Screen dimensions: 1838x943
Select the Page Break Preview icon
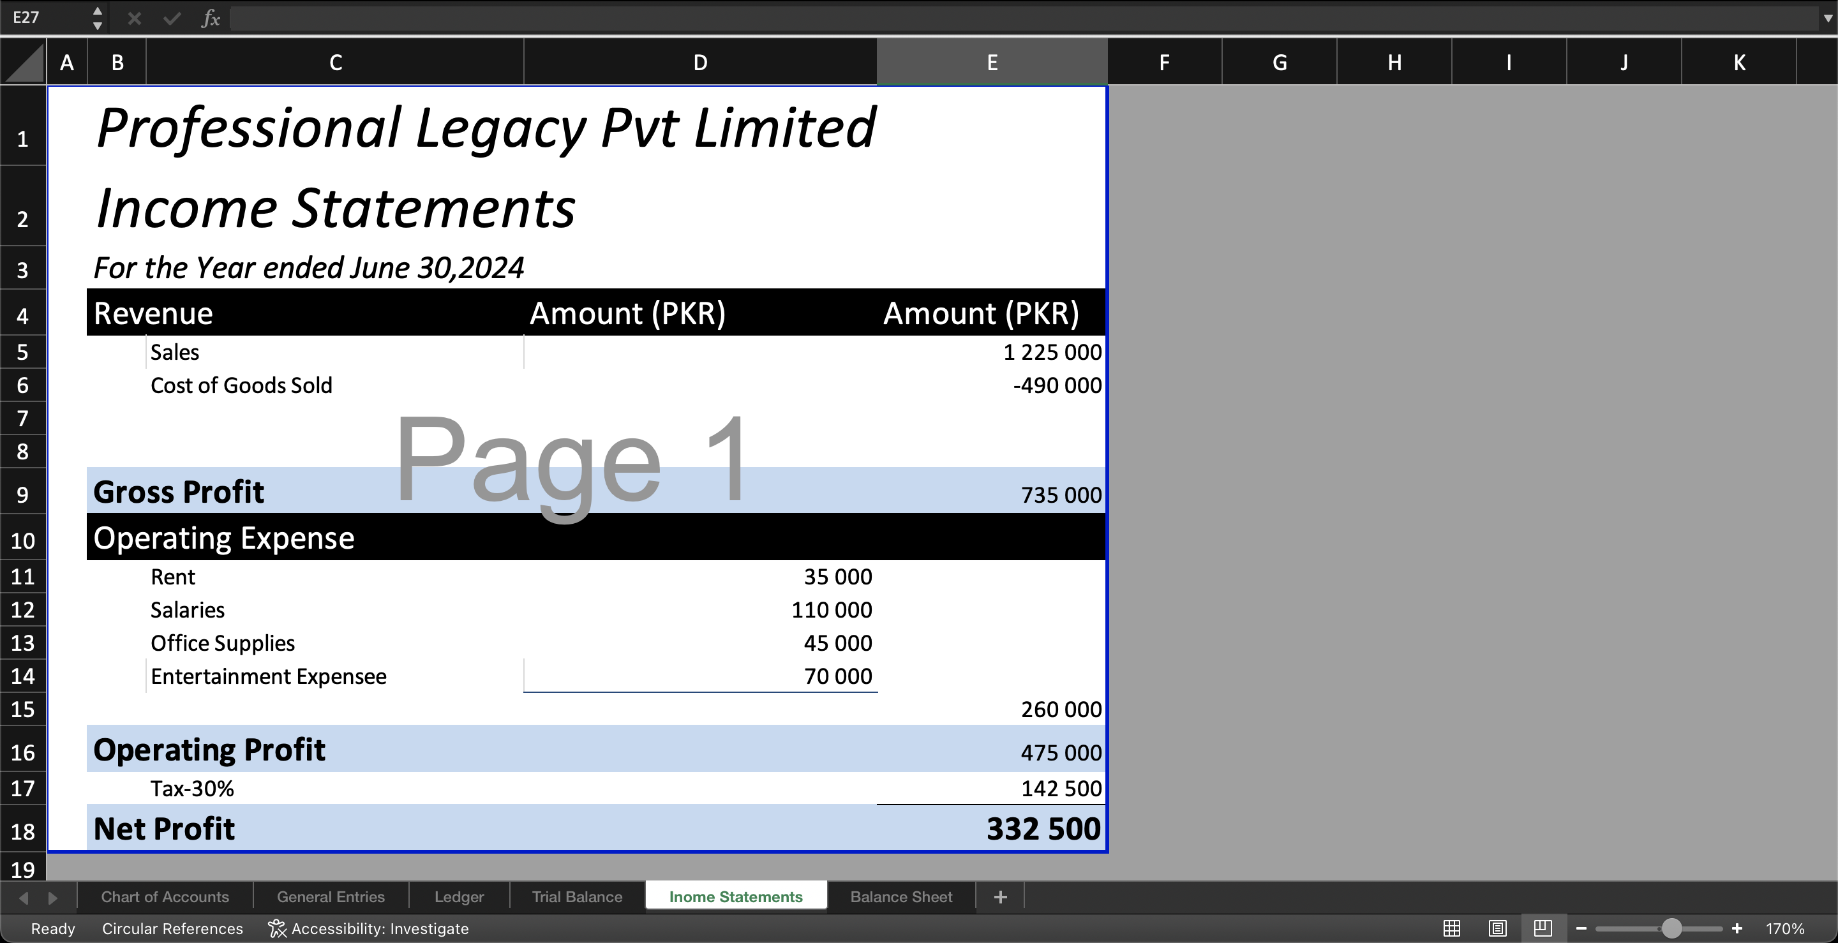1543,928
